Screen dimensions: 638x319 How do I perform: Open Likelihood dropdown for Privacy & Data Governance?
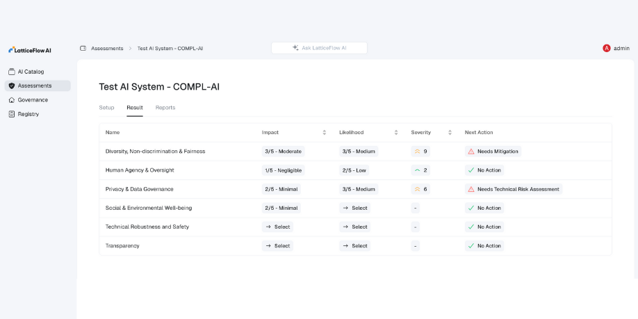click(359, 189)
